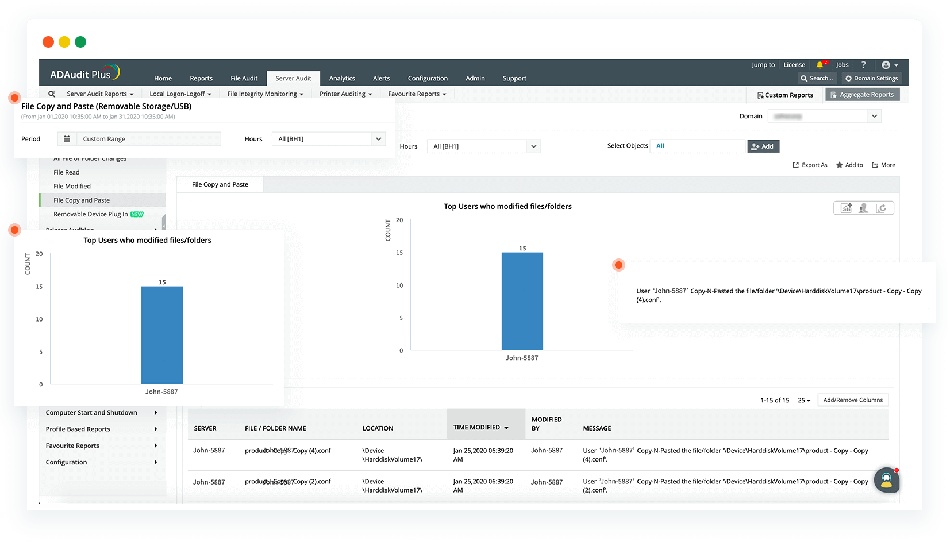The image size is (950, 542).
Task: Expand Server Audit Reports dropdown
Action: pyautogui.click(x=100, y=94)
